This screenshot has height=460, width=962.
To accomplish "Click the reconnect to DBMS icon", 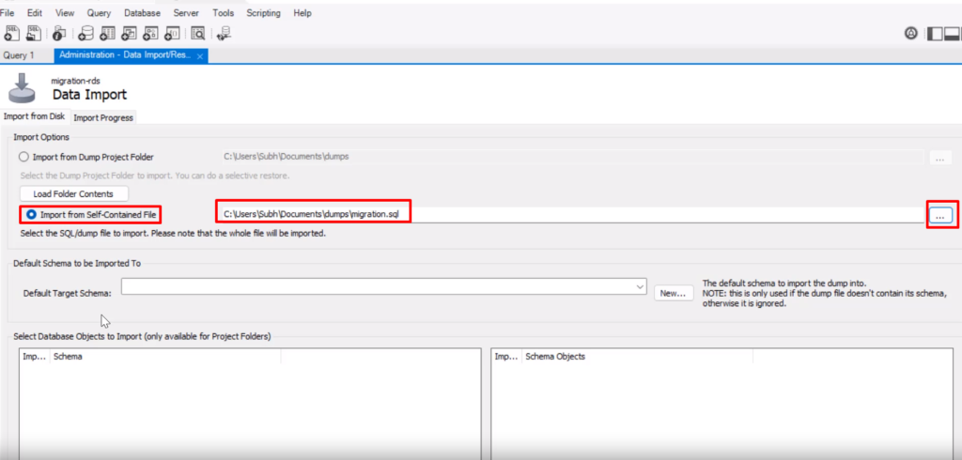I will point(224,33).
